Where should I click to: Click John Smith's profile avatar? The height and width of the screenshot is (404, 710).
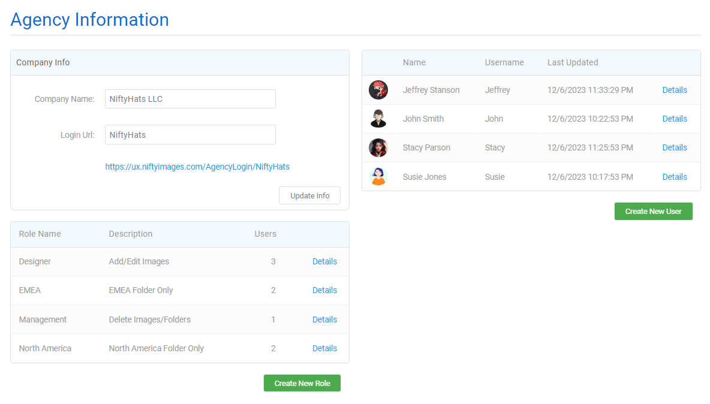pos(378,118)
